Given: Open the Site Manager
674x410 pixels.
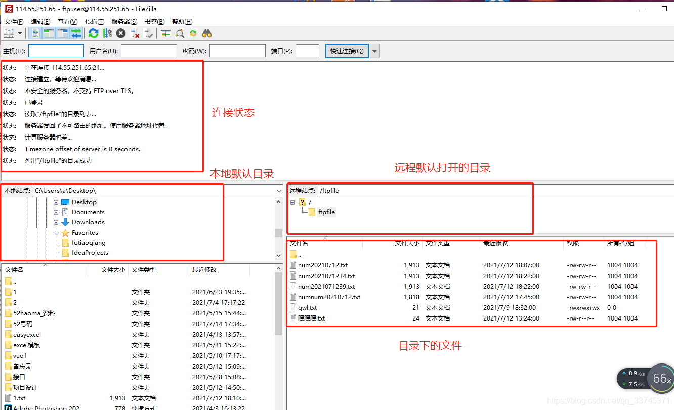Looking at the screenshot, I should click(x=9, y=33).
